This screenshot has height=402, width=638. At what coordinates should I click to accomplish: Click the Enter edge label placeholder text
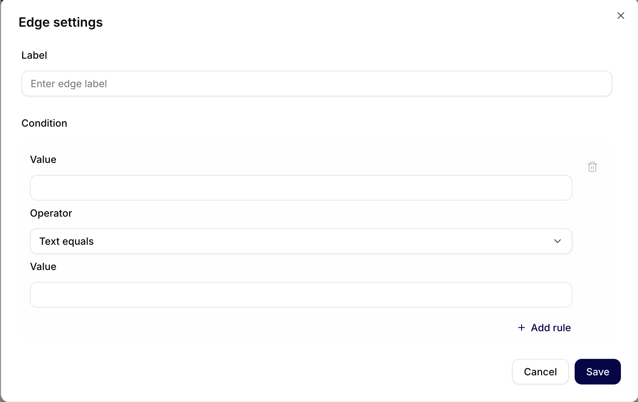pos(69,84)
